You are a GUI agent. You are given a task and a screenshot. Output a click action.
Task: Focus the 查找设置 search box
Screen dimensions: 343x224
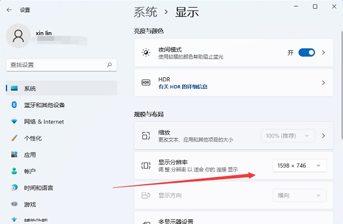pos(61,65)
